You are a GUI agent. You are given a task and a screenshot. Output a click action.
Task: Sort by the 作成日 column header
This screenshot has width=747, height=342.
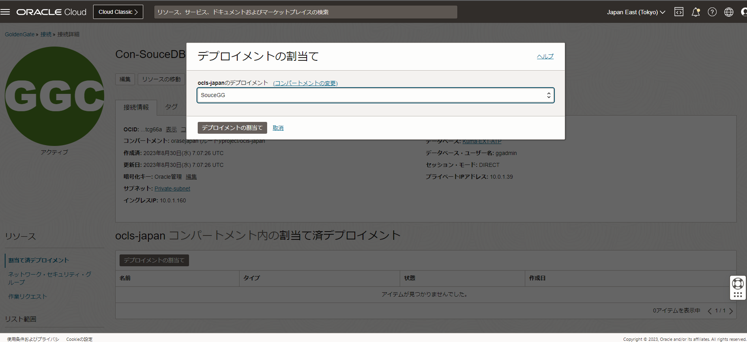(x=537, y=278)
